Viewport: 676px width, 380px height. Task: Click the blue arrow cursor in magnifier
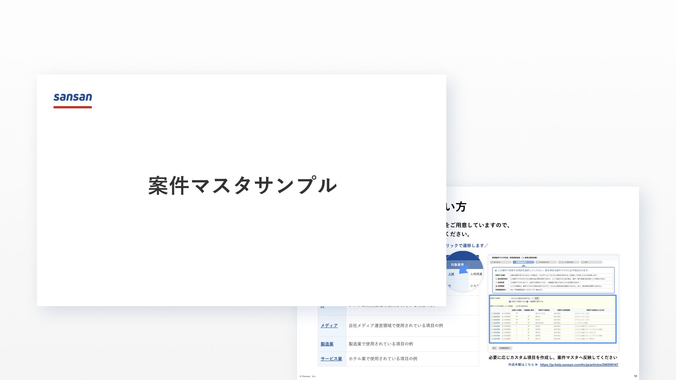(464, 269)
